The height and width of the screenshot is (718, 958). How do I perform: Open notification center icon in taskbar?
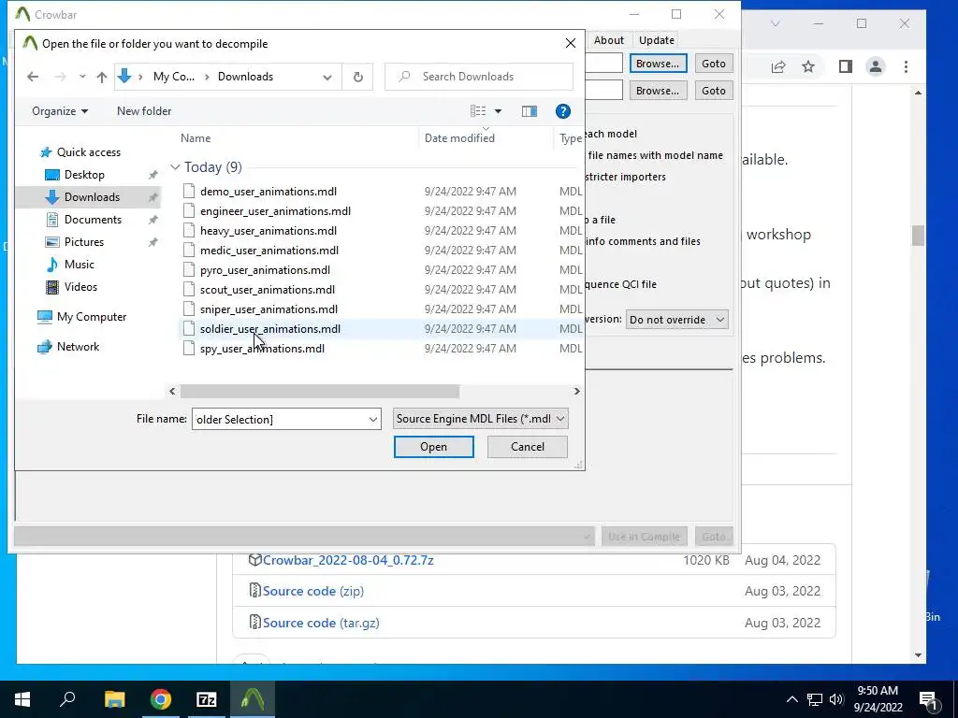pos(928,699)
